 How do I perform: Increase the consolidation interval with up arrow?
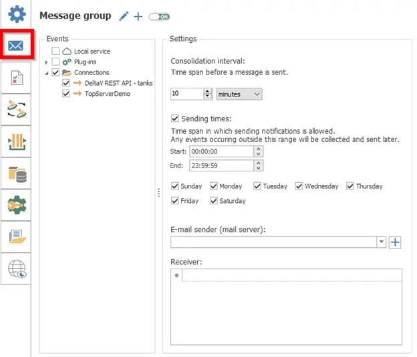pos(207,91)
